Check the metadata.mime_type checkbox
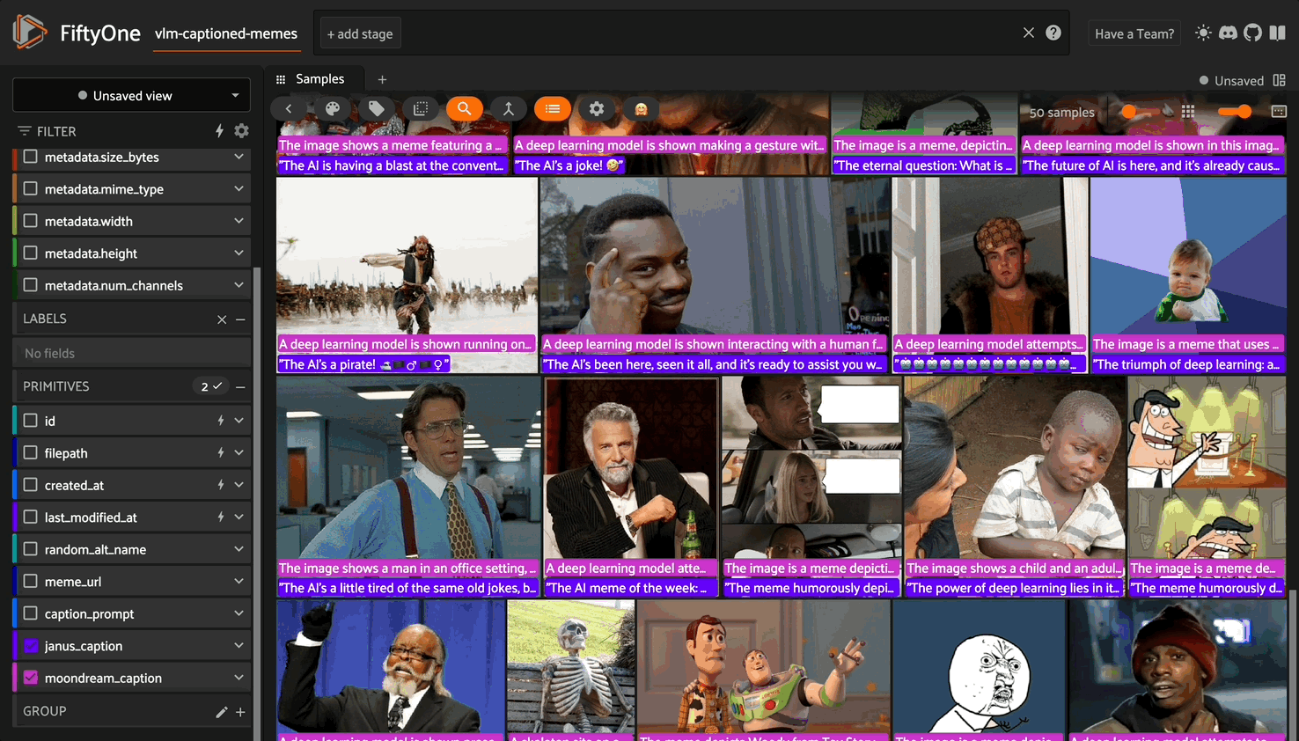1299x741 pixels. coord(31,188)
